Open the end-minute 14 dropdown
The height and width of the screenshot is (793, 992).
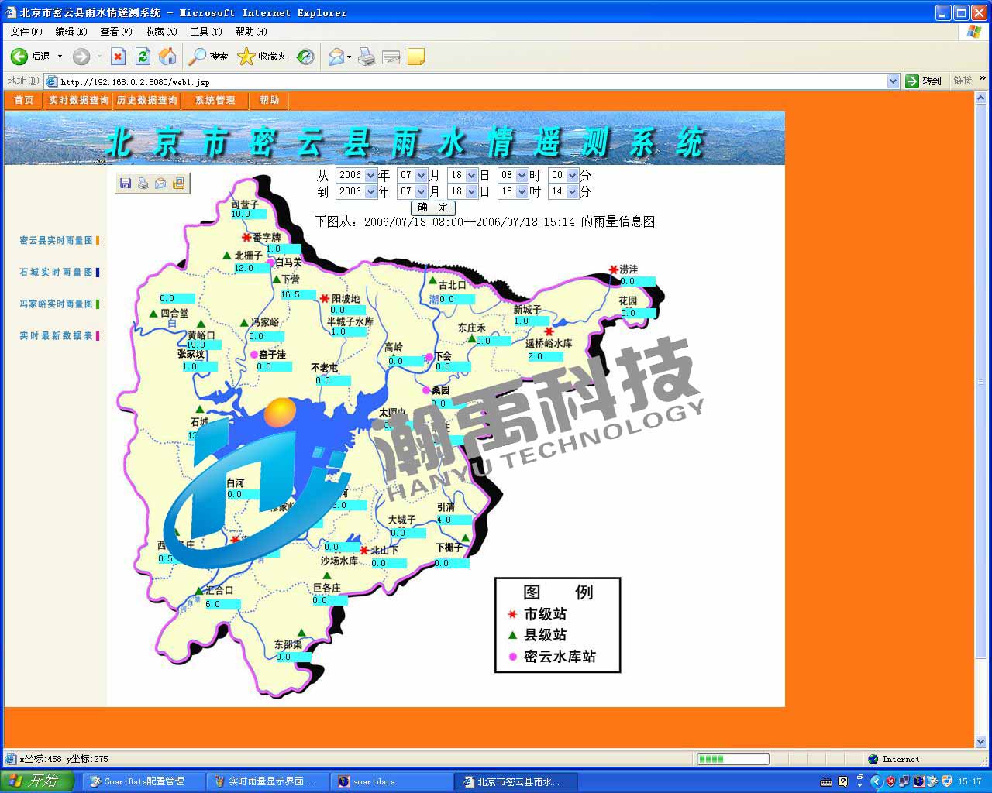point(572,191)
